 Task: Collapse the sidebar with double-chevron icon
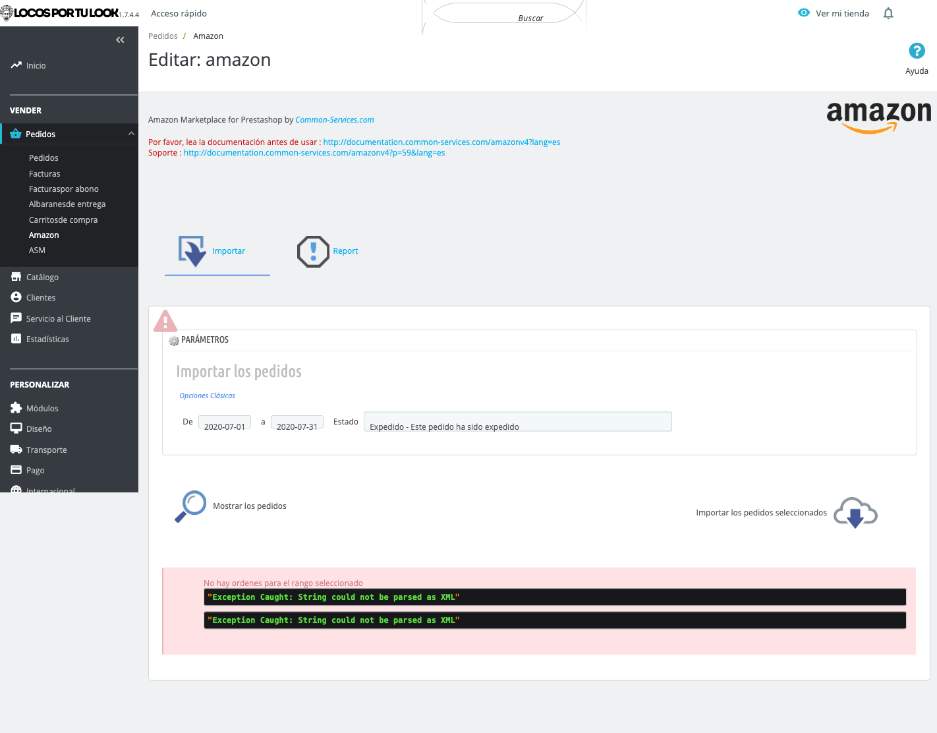(x=120, y=40)
